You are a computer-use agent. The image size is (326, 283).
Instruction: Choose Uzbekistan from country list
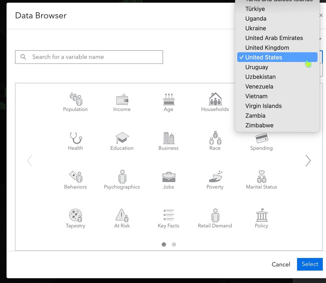pyautogui.click(x=277, y=77)
